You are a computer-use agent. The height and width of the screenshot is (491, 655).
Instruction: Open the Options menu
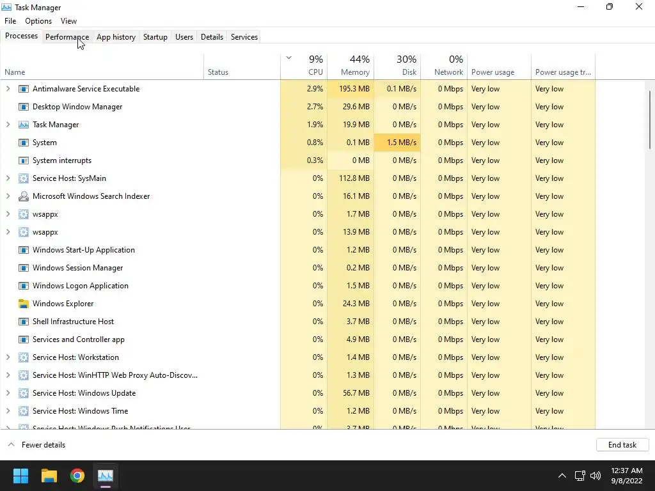click(x=38, y=21)
